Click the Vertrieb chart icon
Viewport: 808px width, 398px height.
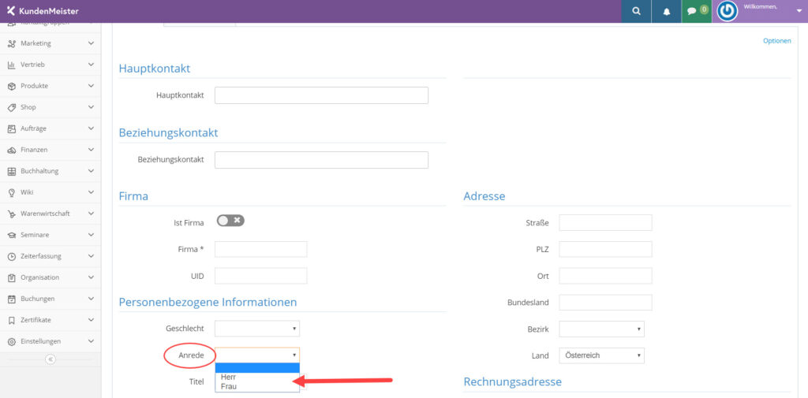(11, 65)
